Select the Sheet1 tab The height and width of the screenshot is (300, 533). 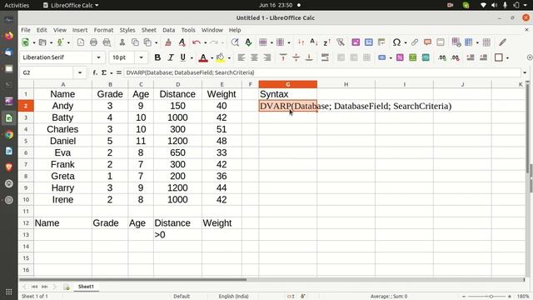click(x=86, y=287)
